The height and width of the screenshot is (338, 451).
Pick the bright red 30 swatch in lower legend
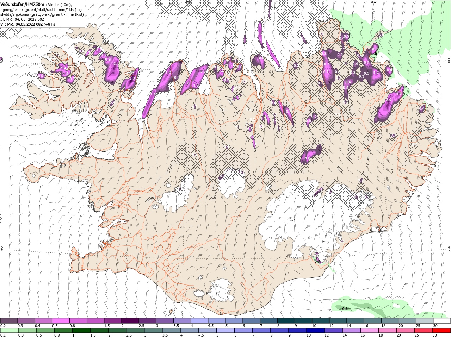tap(442, 331)
